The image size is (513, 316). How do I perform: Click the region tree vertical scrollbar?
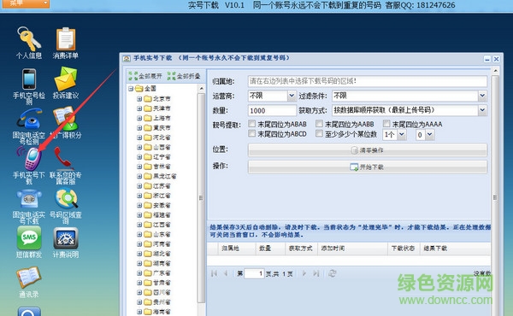[x=201, y=199]
